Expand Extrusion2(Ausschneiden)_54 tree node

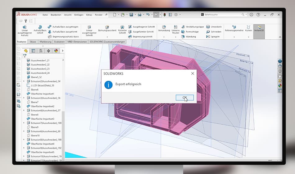(24, 81)
